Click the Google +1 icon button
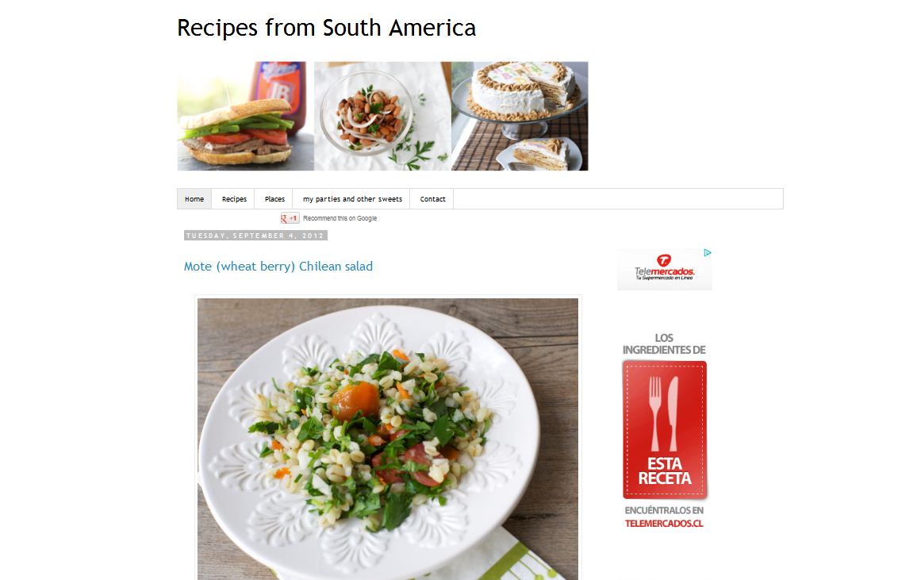The width and height of the screenshot is (913, 580). (290, 218)
